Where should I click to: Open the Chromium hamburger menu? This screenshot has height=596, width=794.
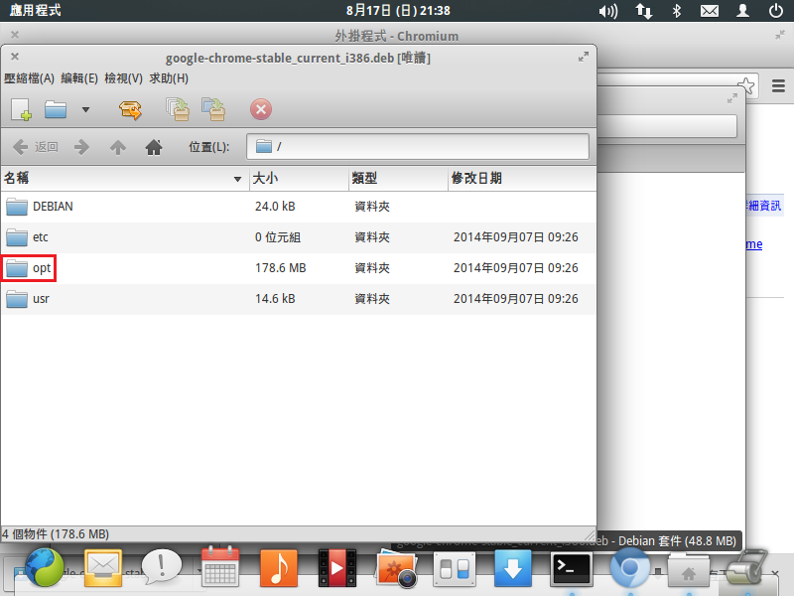778,85
